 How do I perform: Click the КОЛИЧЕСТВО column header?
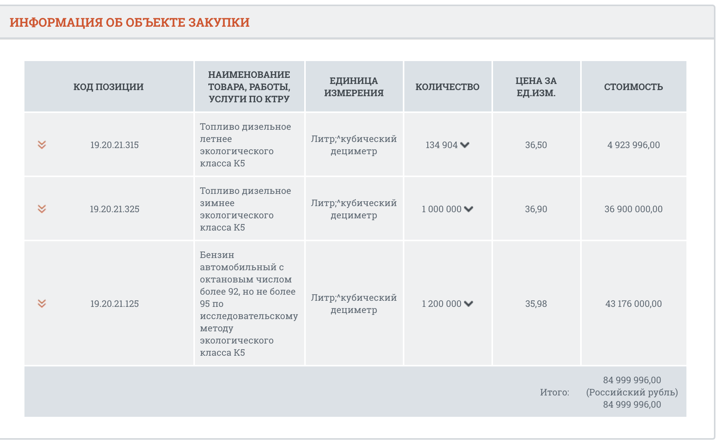pyautogui.click(x=447, y=87)
